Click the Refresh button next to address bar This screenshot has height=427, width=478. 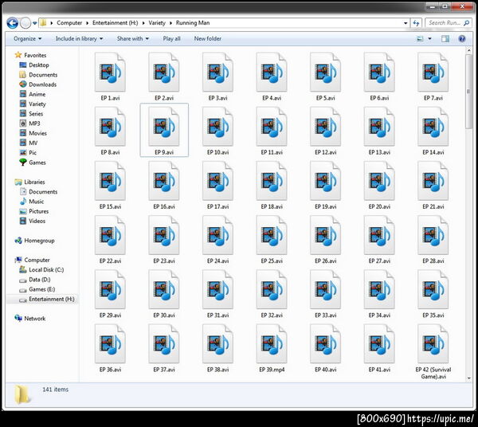(416, 23)
